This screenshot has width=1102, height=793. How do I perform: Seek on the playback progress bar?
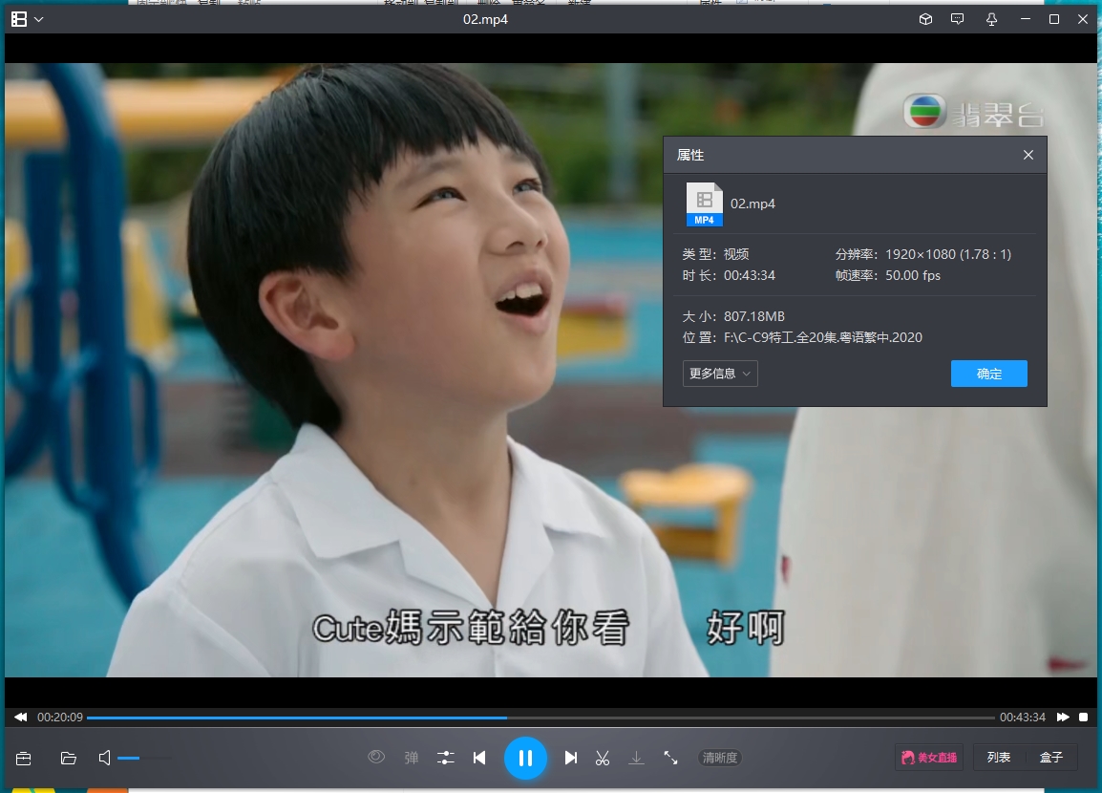tap(540, 718)
